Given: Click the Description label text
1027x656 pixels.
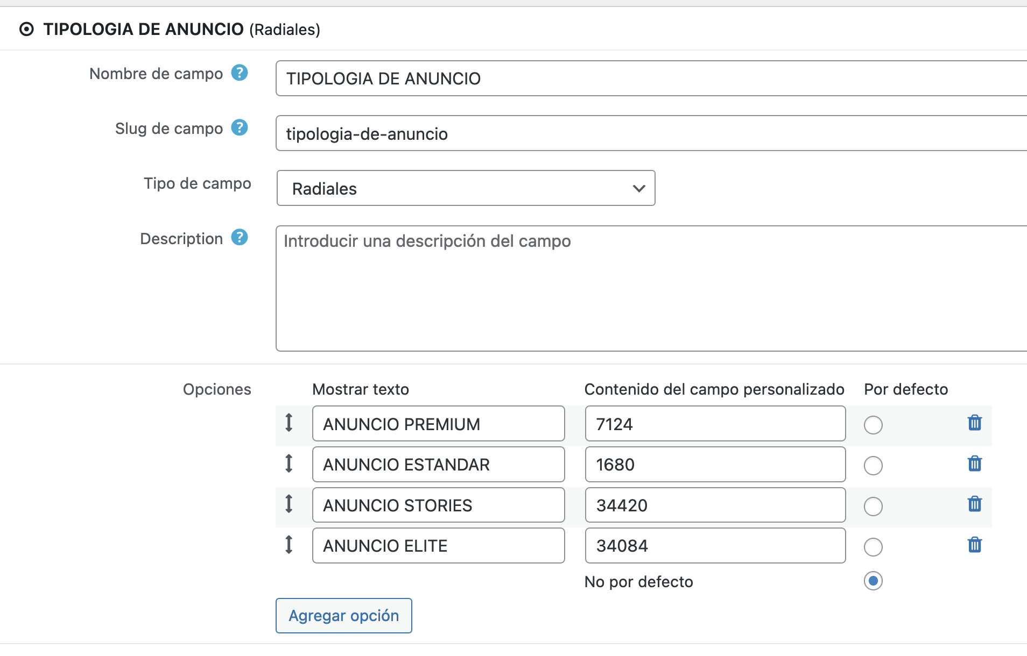Looking at the screenshot, I should click(181, 239).
